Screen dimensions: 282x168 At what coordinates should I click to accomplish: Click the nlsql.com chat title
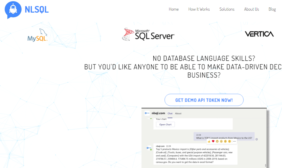158,113
